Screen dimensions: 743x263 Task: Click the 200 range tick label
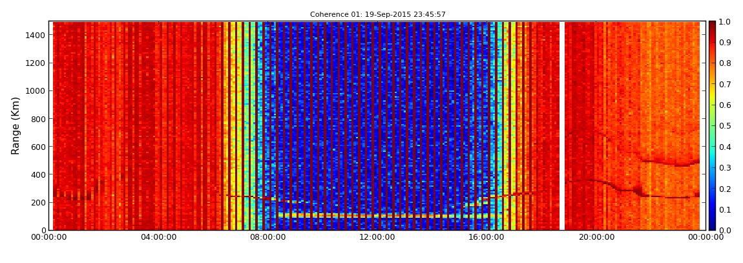tap(38, 203)
